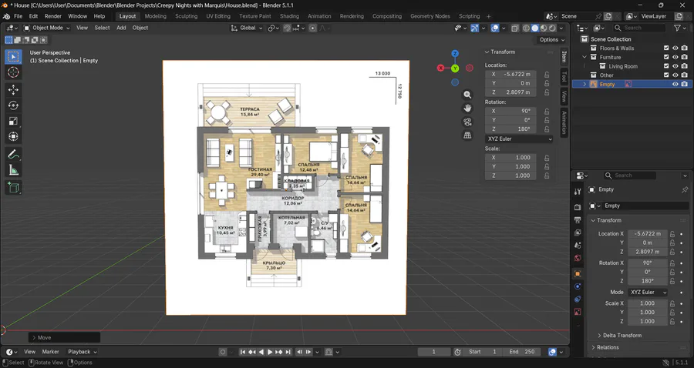Toggle camera view in viewport gizmo

tap(467, 122)
